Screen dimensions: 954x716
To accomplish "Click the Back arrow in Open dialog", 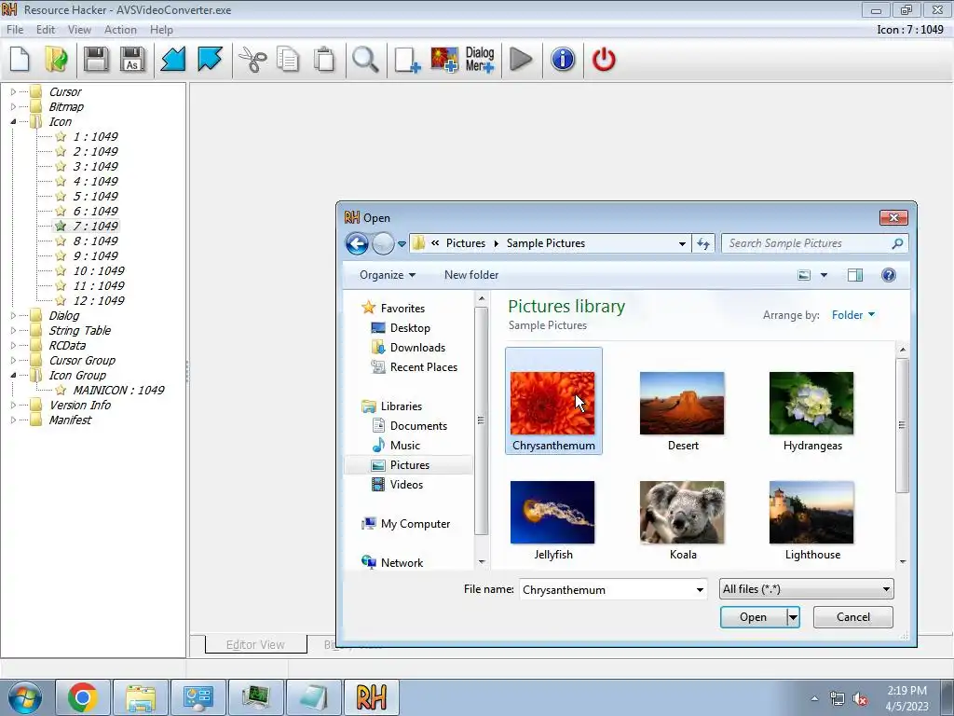I will 357,243.
